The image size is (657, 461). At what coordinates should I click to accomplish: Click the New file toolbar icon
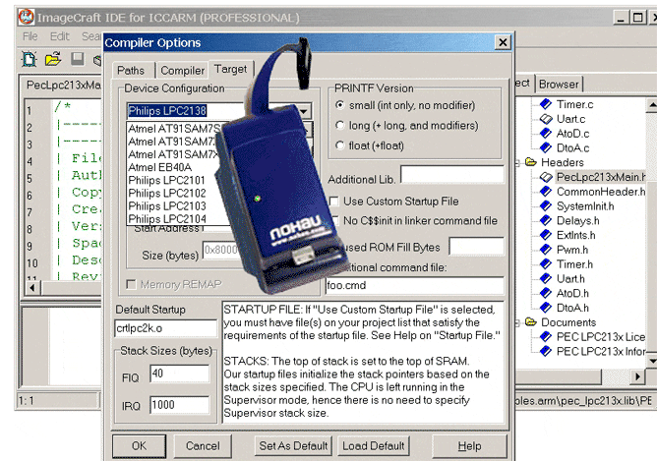29,59
